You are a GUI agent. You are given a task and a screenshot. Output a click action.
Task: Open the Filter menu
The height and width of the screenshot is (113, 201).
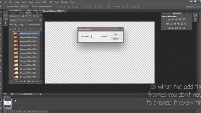click(x=45, y=2)
